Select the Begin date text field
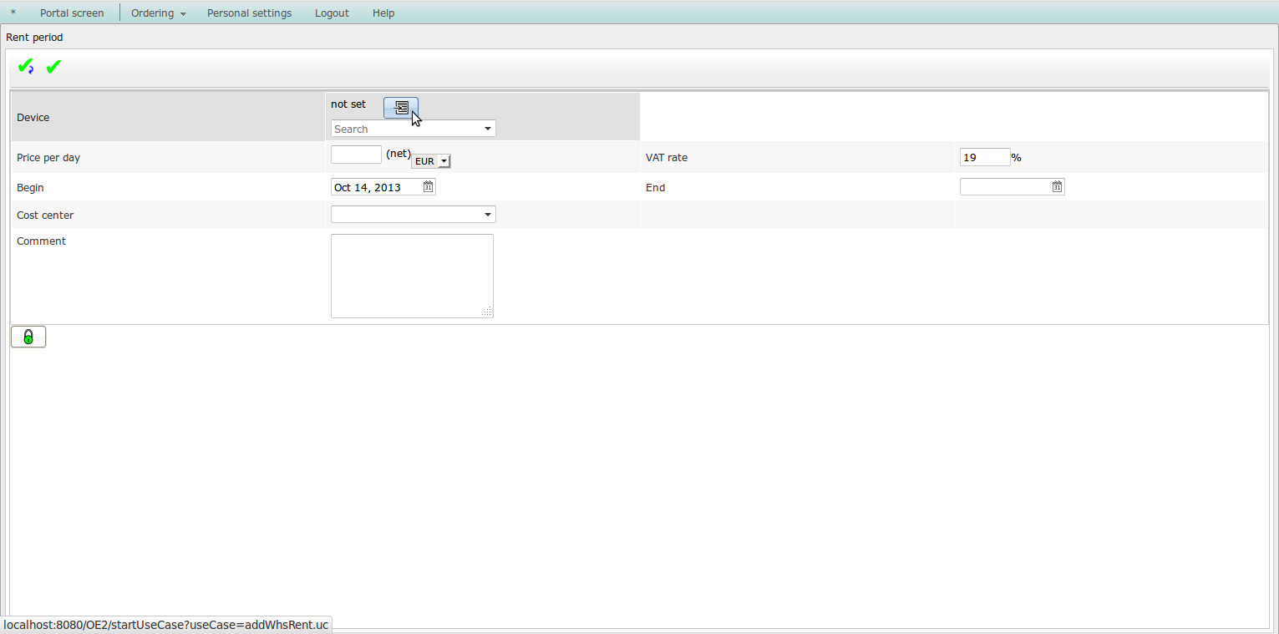Image resolution: width=1279 pixels, height=634 pixels. tap(376, 187)
